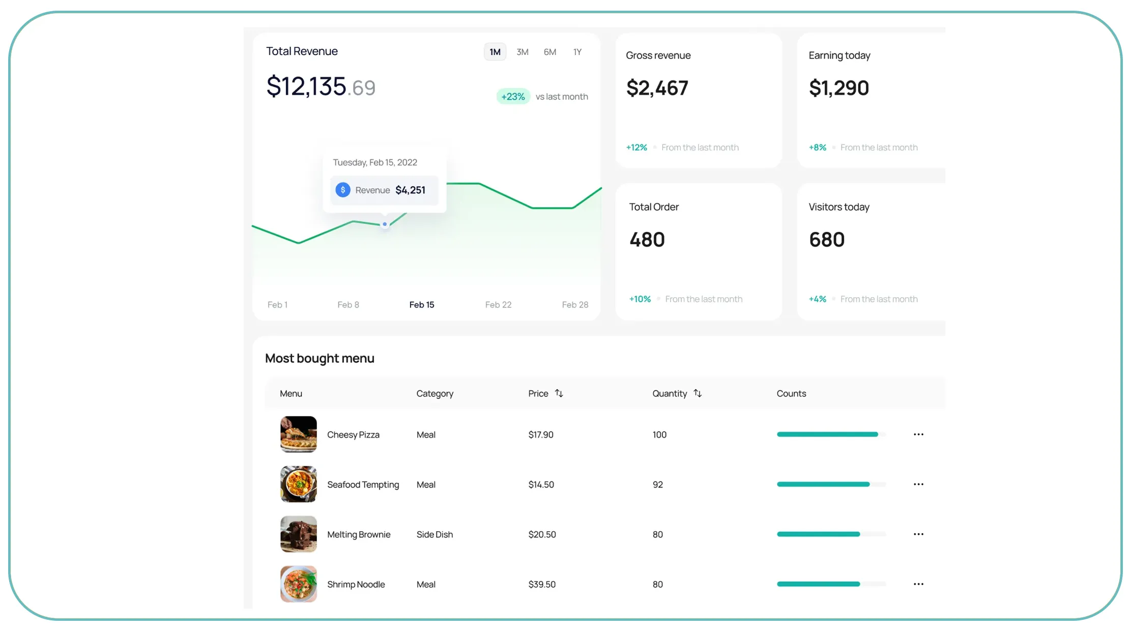Screen dimensions: 1131x631
Task: Click the Cheesy Pizza thumbnail image
Action: (299, 434)
